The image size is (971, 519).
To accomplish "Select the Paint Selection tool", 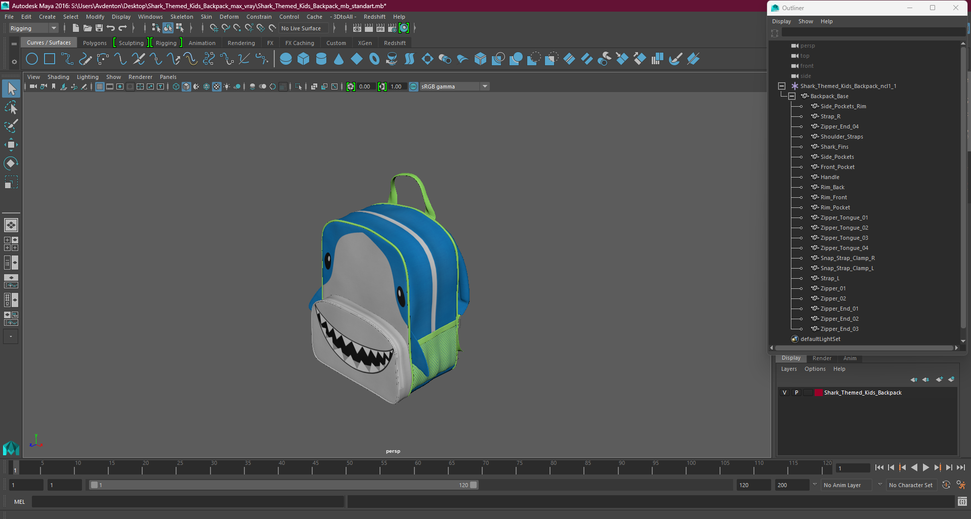I will pos(11,126).
